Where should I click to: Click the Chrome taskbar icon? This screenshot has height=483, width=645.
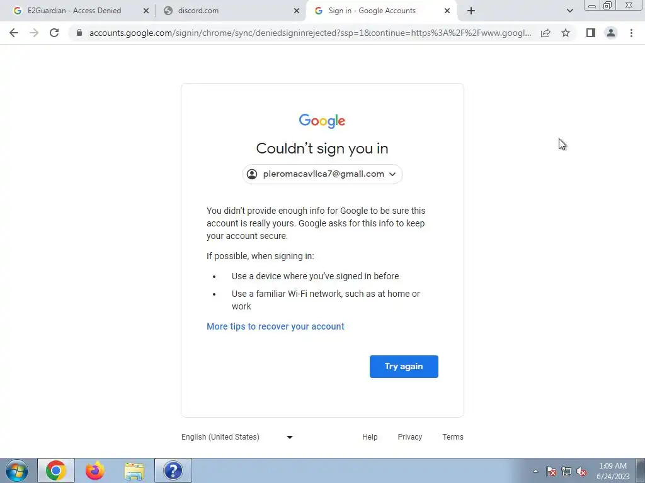(56, 470)
